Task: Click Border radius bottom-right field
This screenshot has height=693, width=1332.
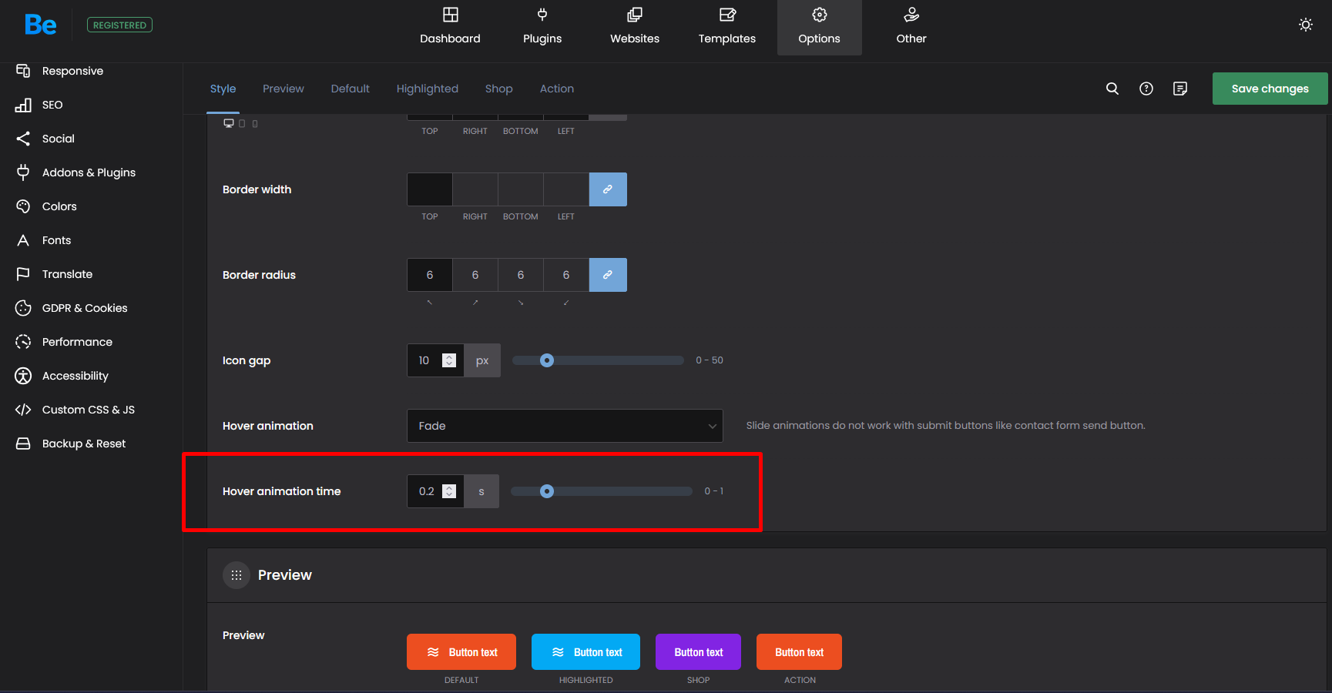Action: (521, 275)
